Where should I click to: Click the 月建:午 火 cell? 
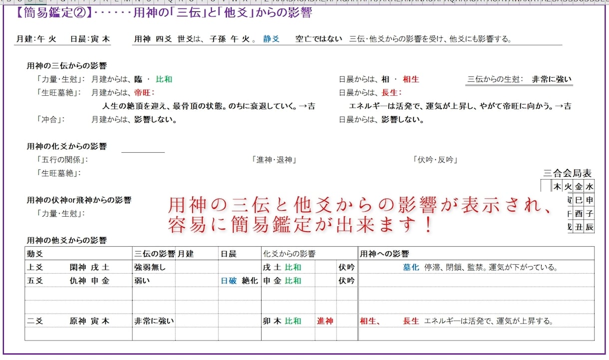point(36,39)
